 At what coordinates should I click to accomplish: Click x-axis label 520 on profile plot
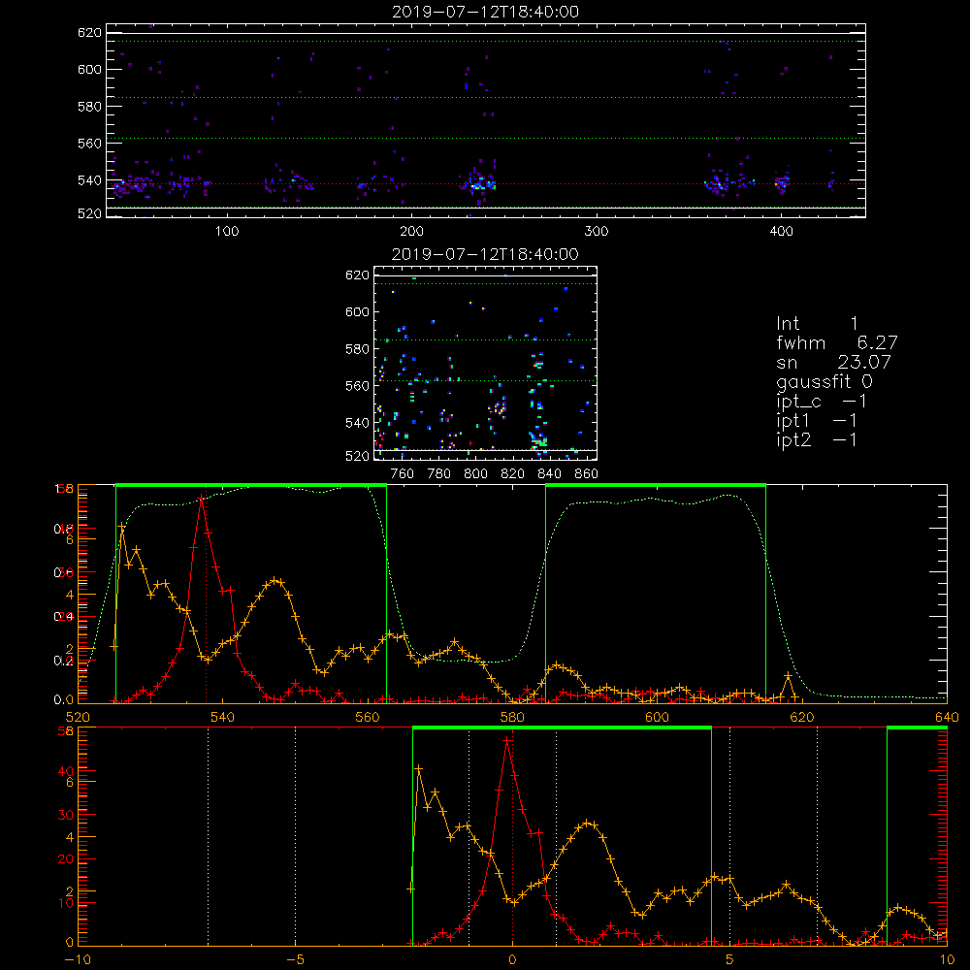[x=78, y=717]
